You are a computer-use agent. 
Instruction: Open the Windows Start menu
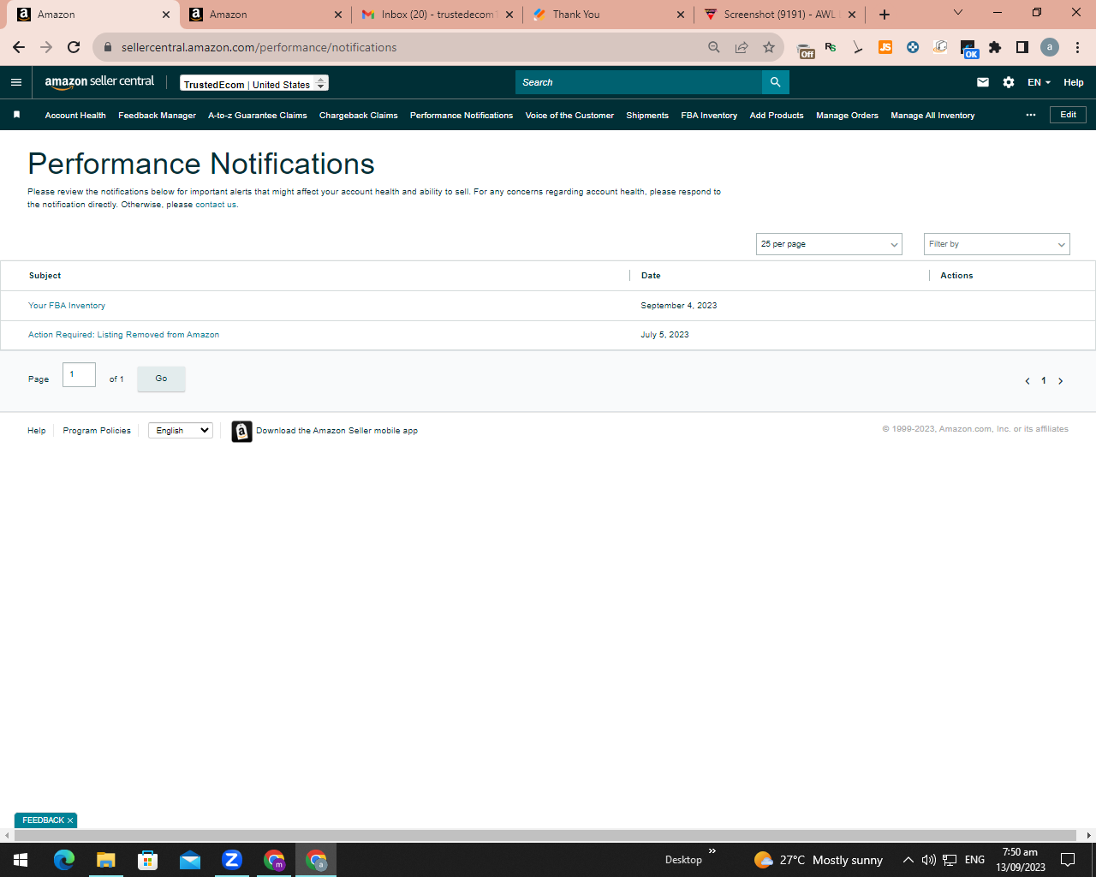pos(21,860)
